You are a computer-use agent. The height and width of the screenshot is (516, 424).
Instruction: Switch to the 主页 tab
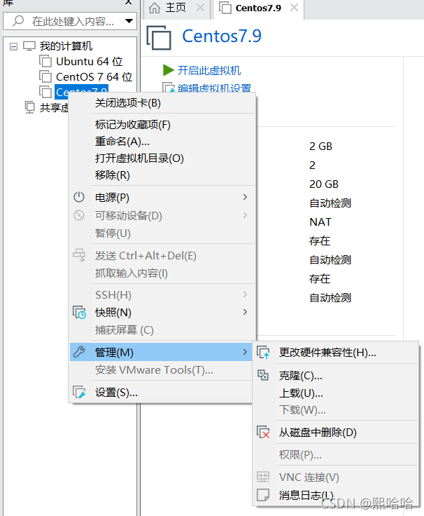coord(176,8)
